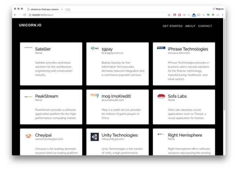Click the iPhrase Technologies logo
The image size is (238, 169).
click(161, 48)
